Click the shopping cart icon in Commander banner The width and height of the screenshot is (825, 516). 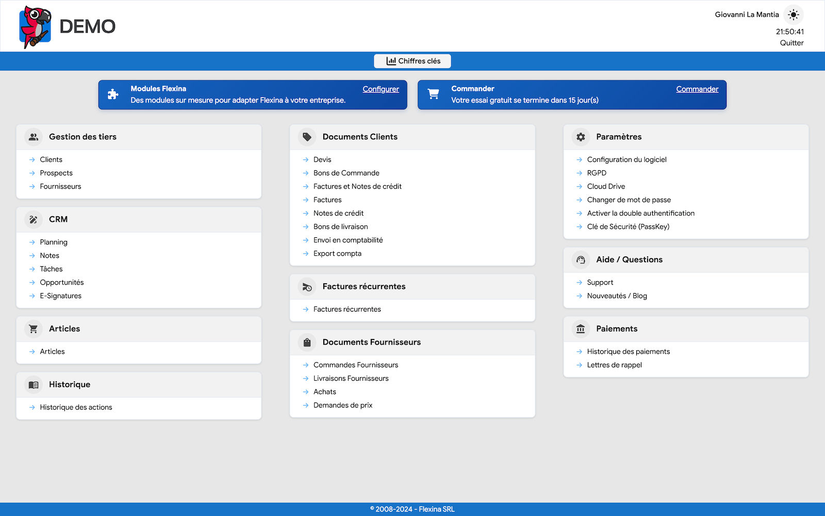434,94
